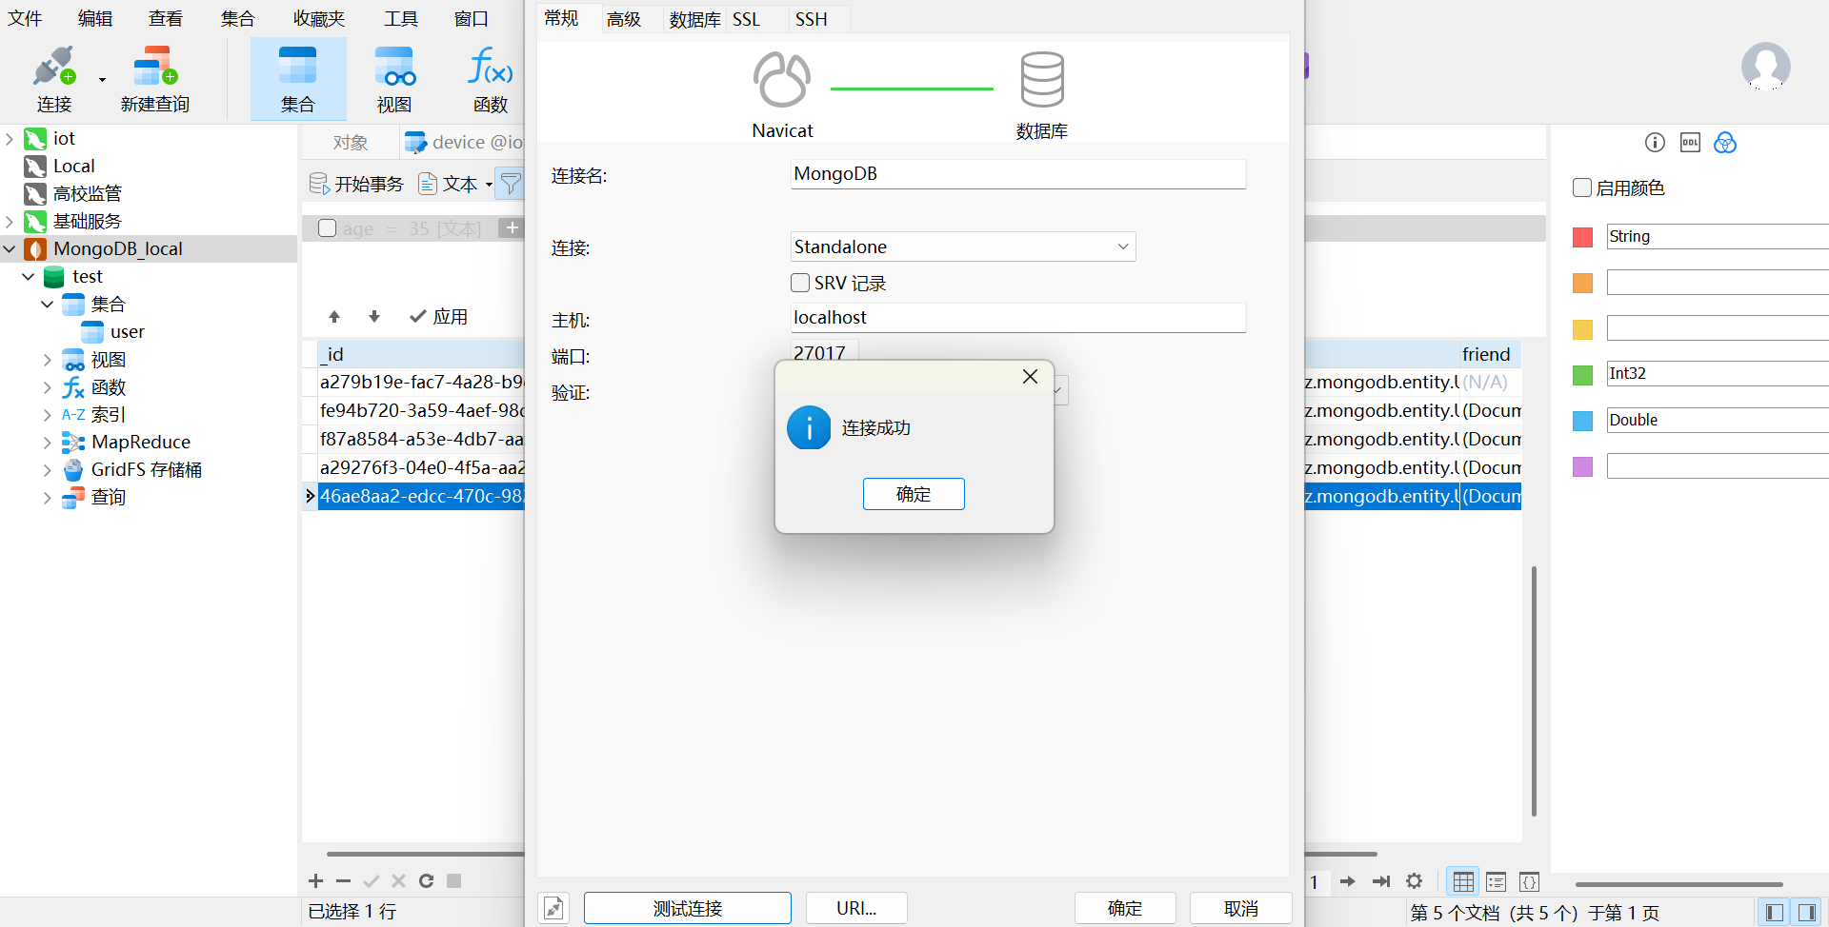Open 新建查询 (New Query) from toolbar

click(155, 78)
